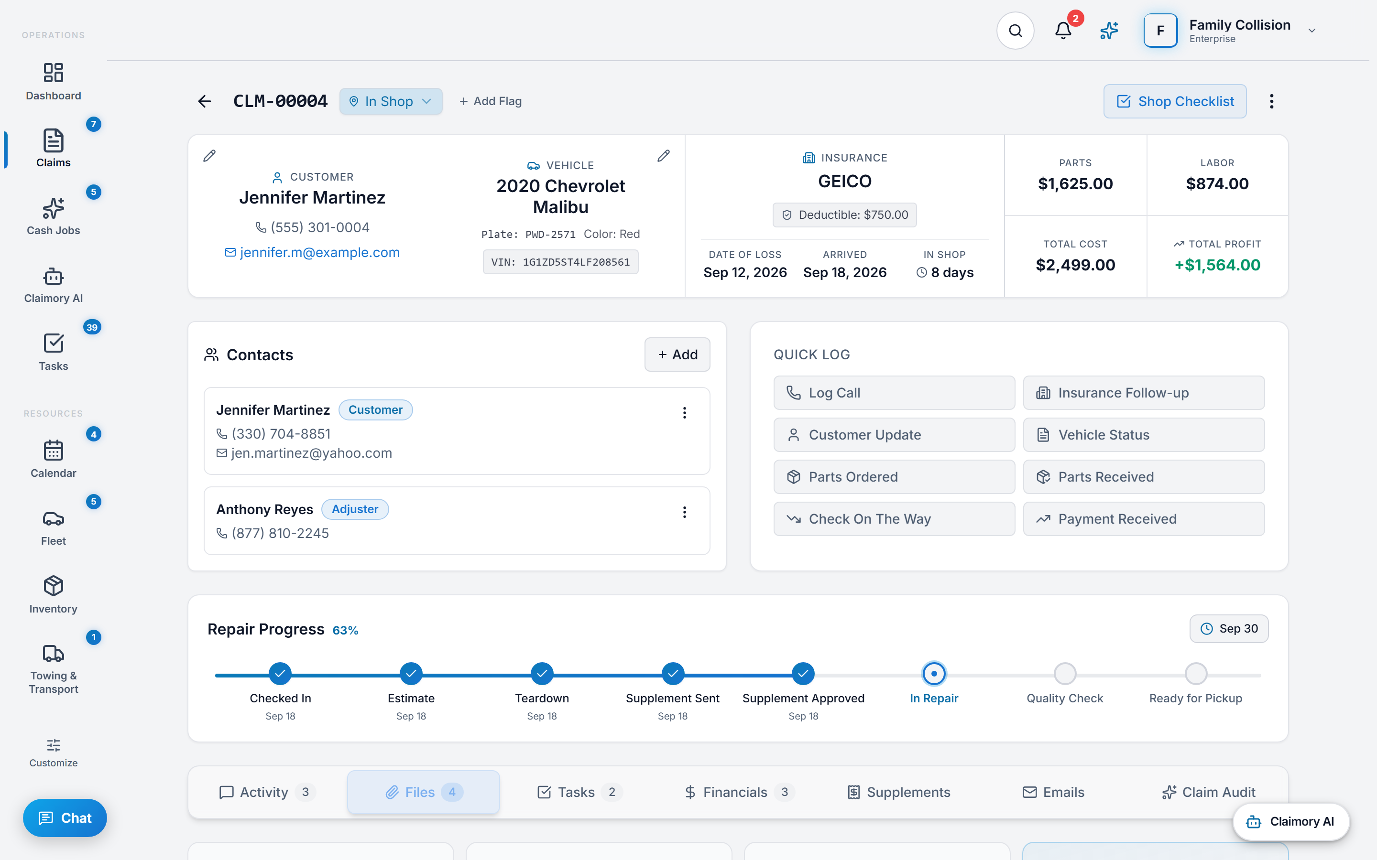Edit vehicle details with pencil icon
This screenshot has width=1377, height=860.
pyautogui.click(x=664, y=156)
